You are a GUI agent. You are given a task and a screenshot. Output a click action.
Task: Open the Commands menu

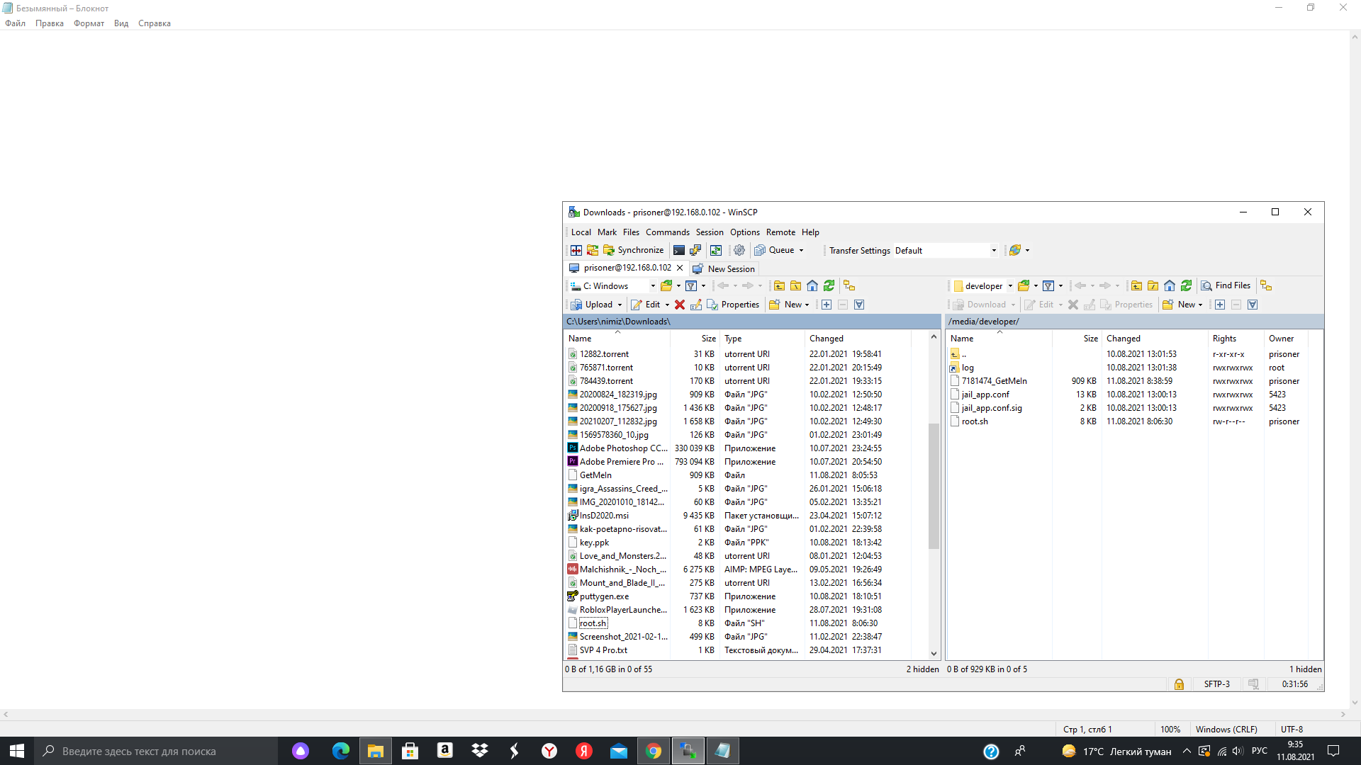click(667, 232)
